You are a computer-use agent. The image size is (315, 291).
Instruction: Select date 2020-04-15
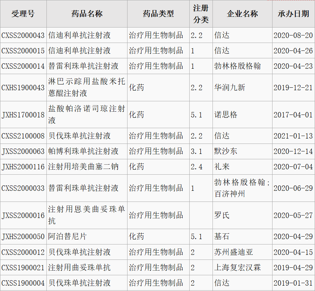pyautogui.click(x=293, y=252)
